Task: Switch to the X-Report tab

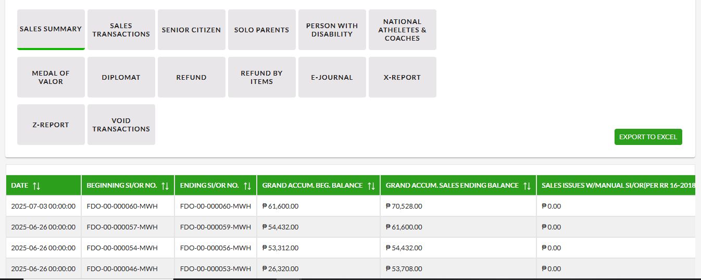Action: tap(403, 77)
